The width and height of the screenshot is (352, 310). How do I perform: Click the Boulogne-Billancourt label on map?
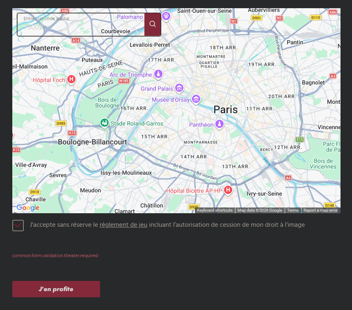pyautogui.click(x=92, y=142)
